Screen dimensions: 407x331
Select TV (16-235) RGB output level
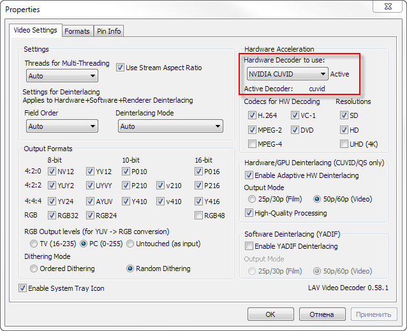[33, 244]
